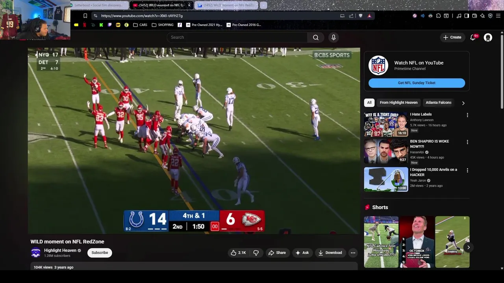
Task: Open the I Hate Labels video thumbnail
Action: tap(386, 124)
